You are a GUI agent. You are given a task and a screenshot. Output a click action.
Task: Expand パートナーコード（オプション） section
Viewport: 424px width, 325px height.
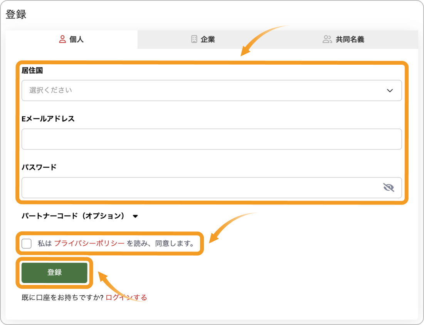click(x=80, y=216)
